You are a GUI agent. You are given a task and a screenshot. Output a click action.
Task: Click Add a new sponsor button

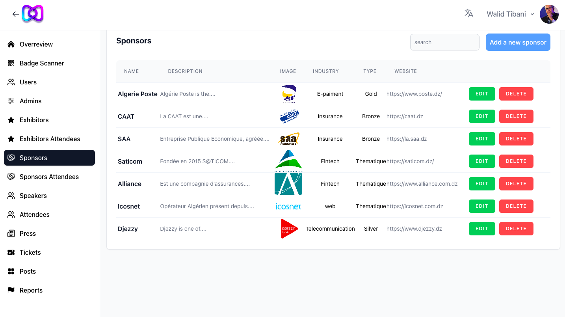(518, 42)
